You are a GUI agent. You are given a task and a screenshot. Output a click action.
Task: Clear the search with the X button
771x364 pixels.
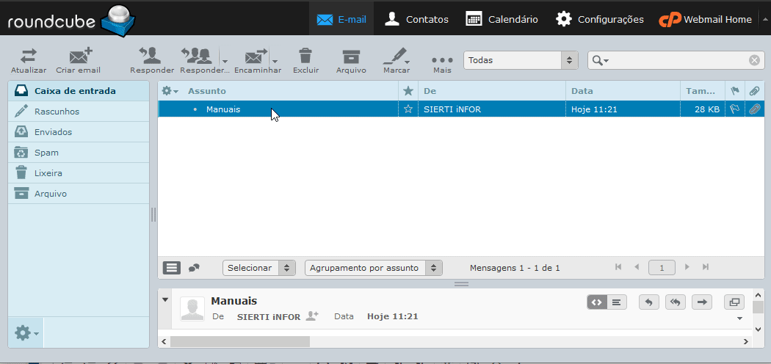tap(754, 60)
